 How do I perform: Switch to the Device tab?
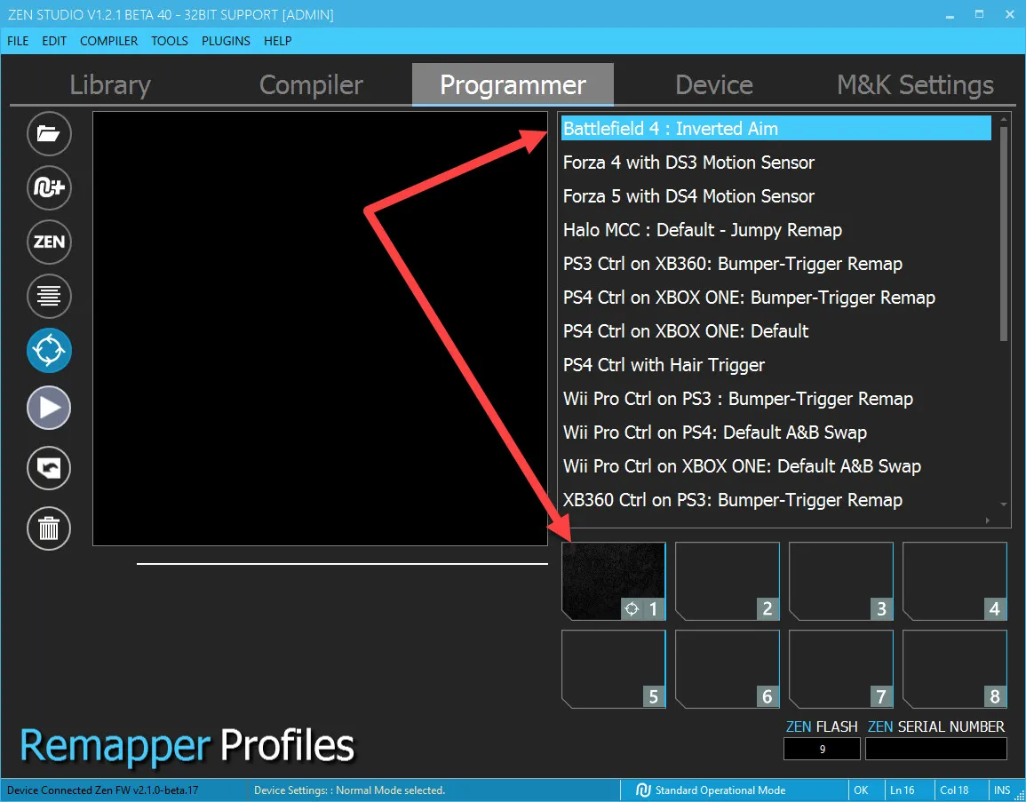click(713, 84)
